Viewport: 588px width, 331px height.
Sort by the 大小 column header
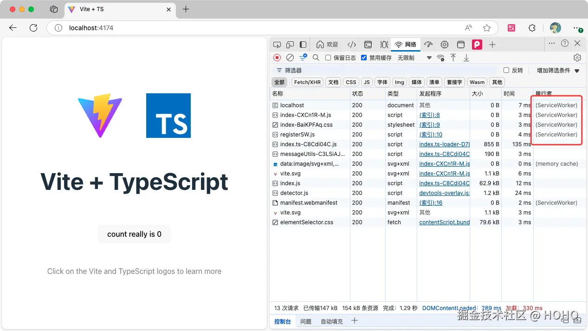coord(485,94)
